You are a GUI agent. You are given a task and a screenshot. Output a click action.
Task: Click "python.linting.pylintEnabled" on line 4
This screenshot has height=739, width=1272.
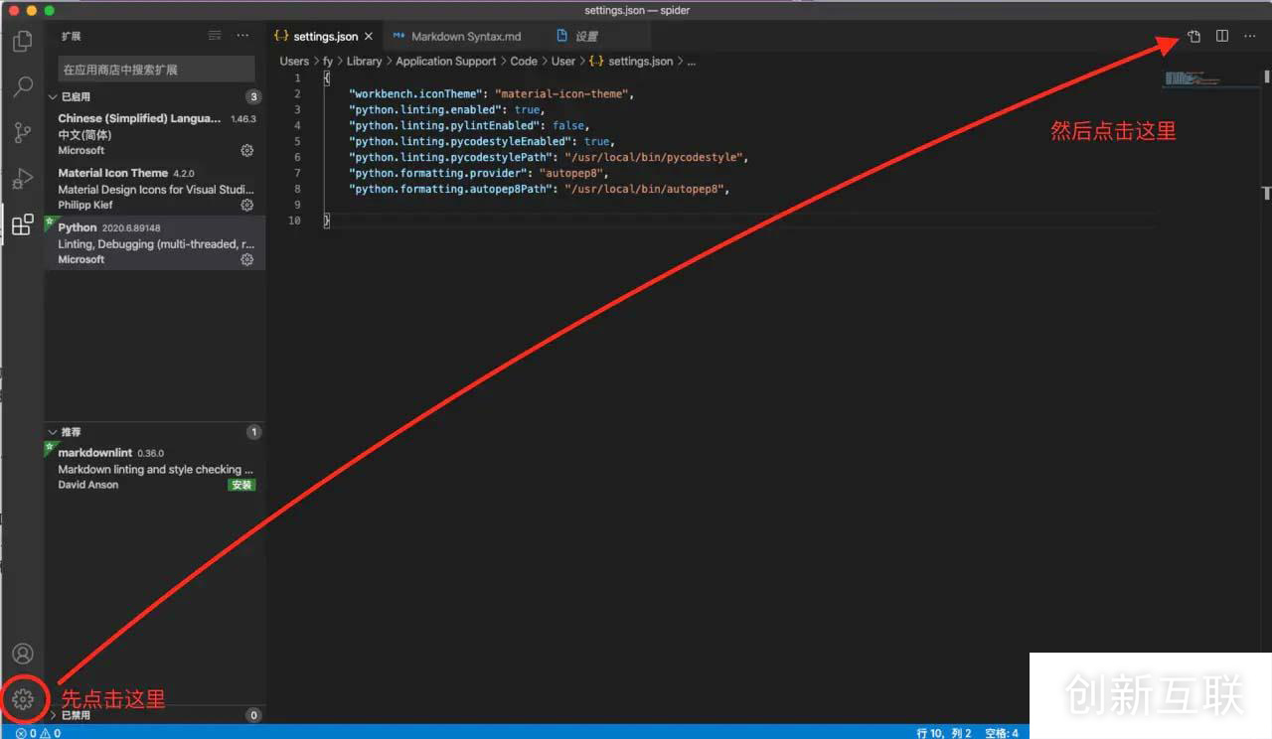pos(443,125)
